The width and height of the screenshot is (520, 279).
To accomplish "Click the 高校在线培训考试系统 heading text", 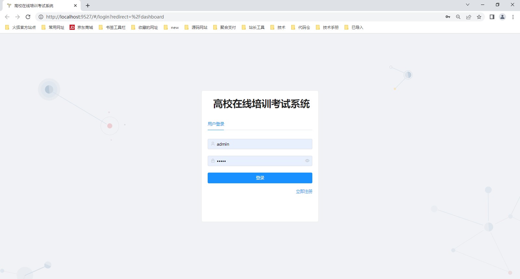I will (261, 104).
